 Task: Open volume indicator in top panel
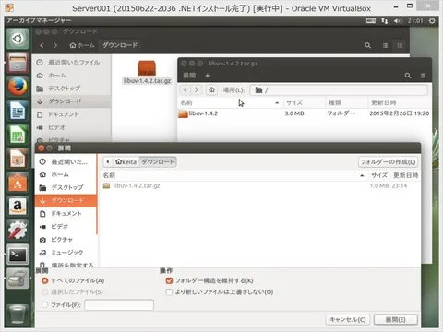coord(398,21)
